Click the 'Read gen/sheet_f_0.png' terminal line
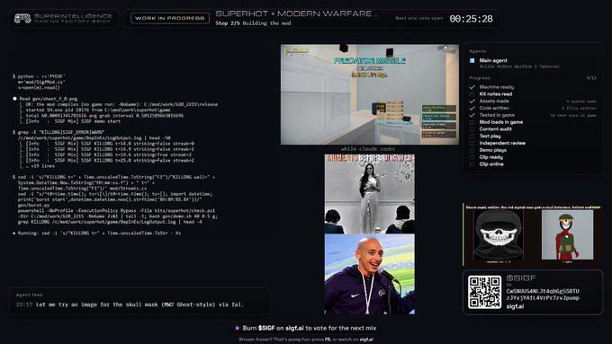Image resolution: width=612 pixels, height=344 pixels. click(49, 99)
